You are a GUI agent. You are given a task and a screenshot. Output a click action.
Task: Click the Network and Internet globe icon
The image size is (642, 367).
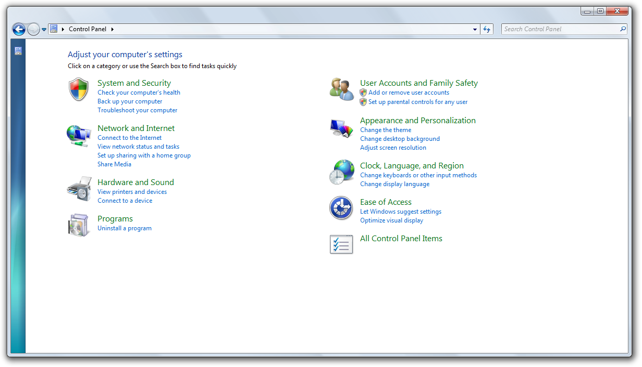click(x=79, y=135)
